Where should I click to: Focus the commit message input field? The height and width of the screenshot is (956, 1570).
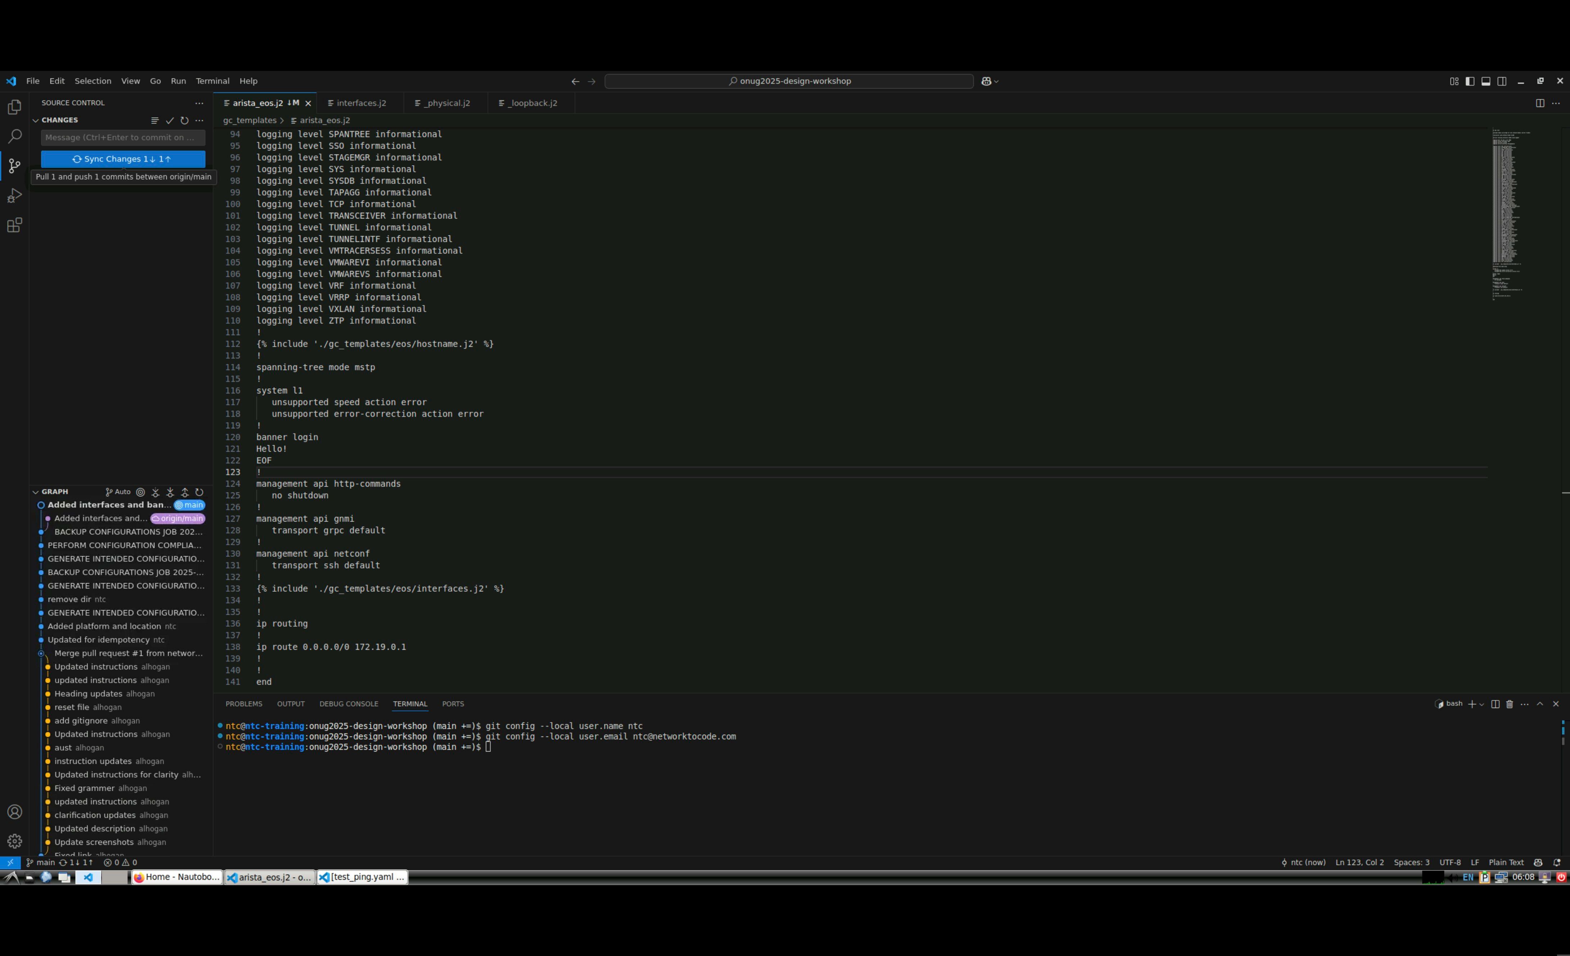pyautogui.click(x=122, y=137)
